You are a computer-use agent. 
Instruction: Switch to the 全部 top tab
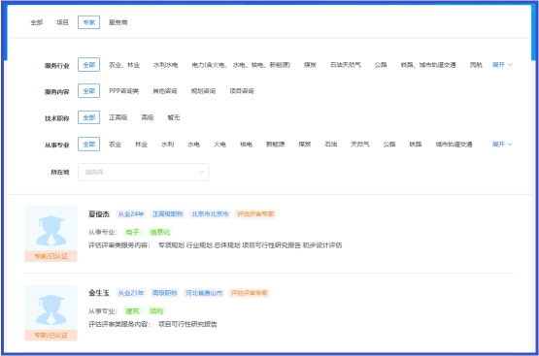pos(37,22)
